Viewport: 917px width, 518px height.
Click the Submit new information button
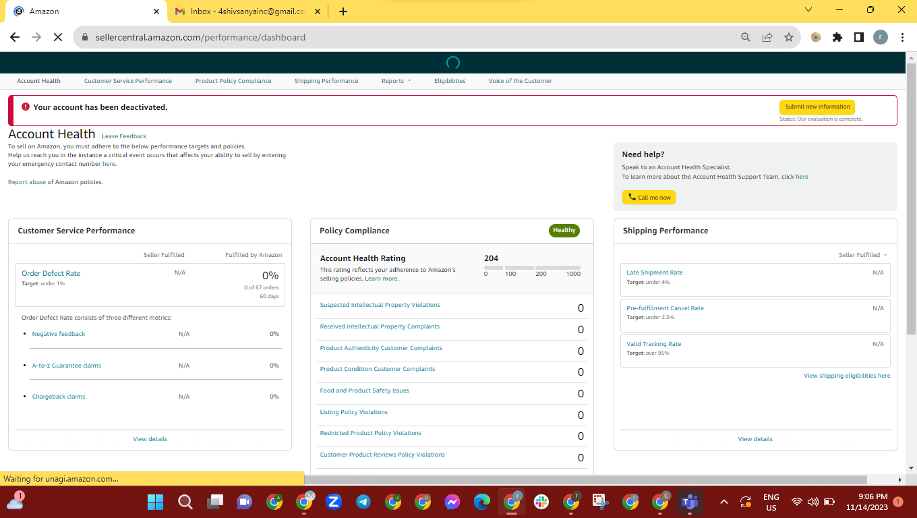(817, 107)
